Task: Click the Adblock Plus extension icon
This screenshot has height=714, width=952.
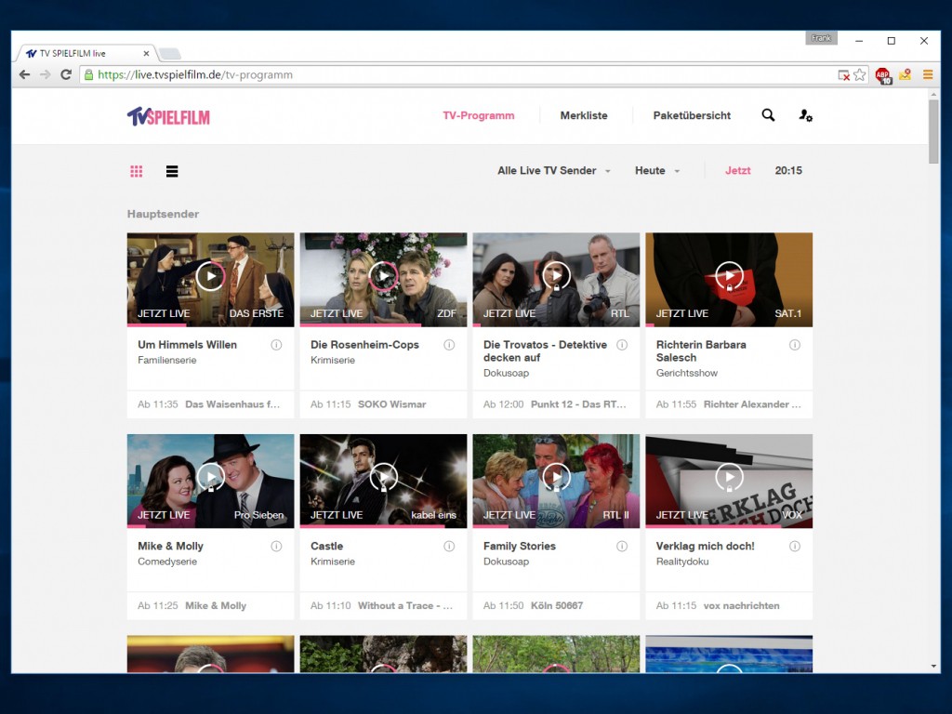Action: tap(882, 74)
